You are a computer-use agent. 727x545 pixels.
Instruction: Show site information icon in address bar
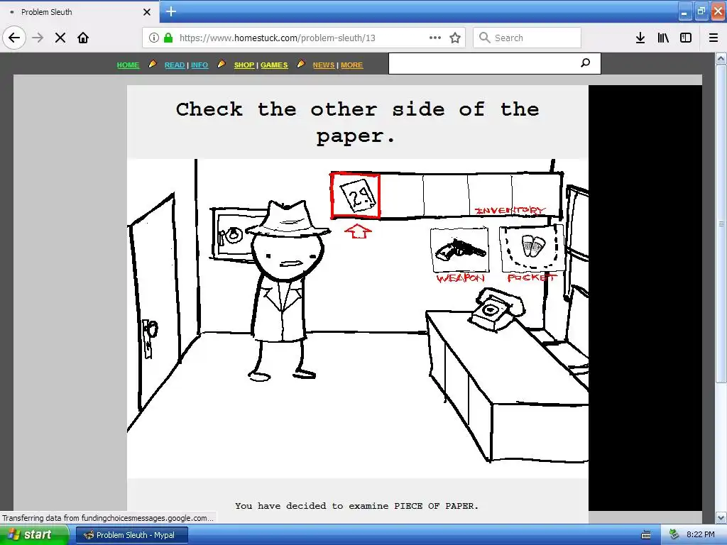pyautogui.click(x=153, y=38)
